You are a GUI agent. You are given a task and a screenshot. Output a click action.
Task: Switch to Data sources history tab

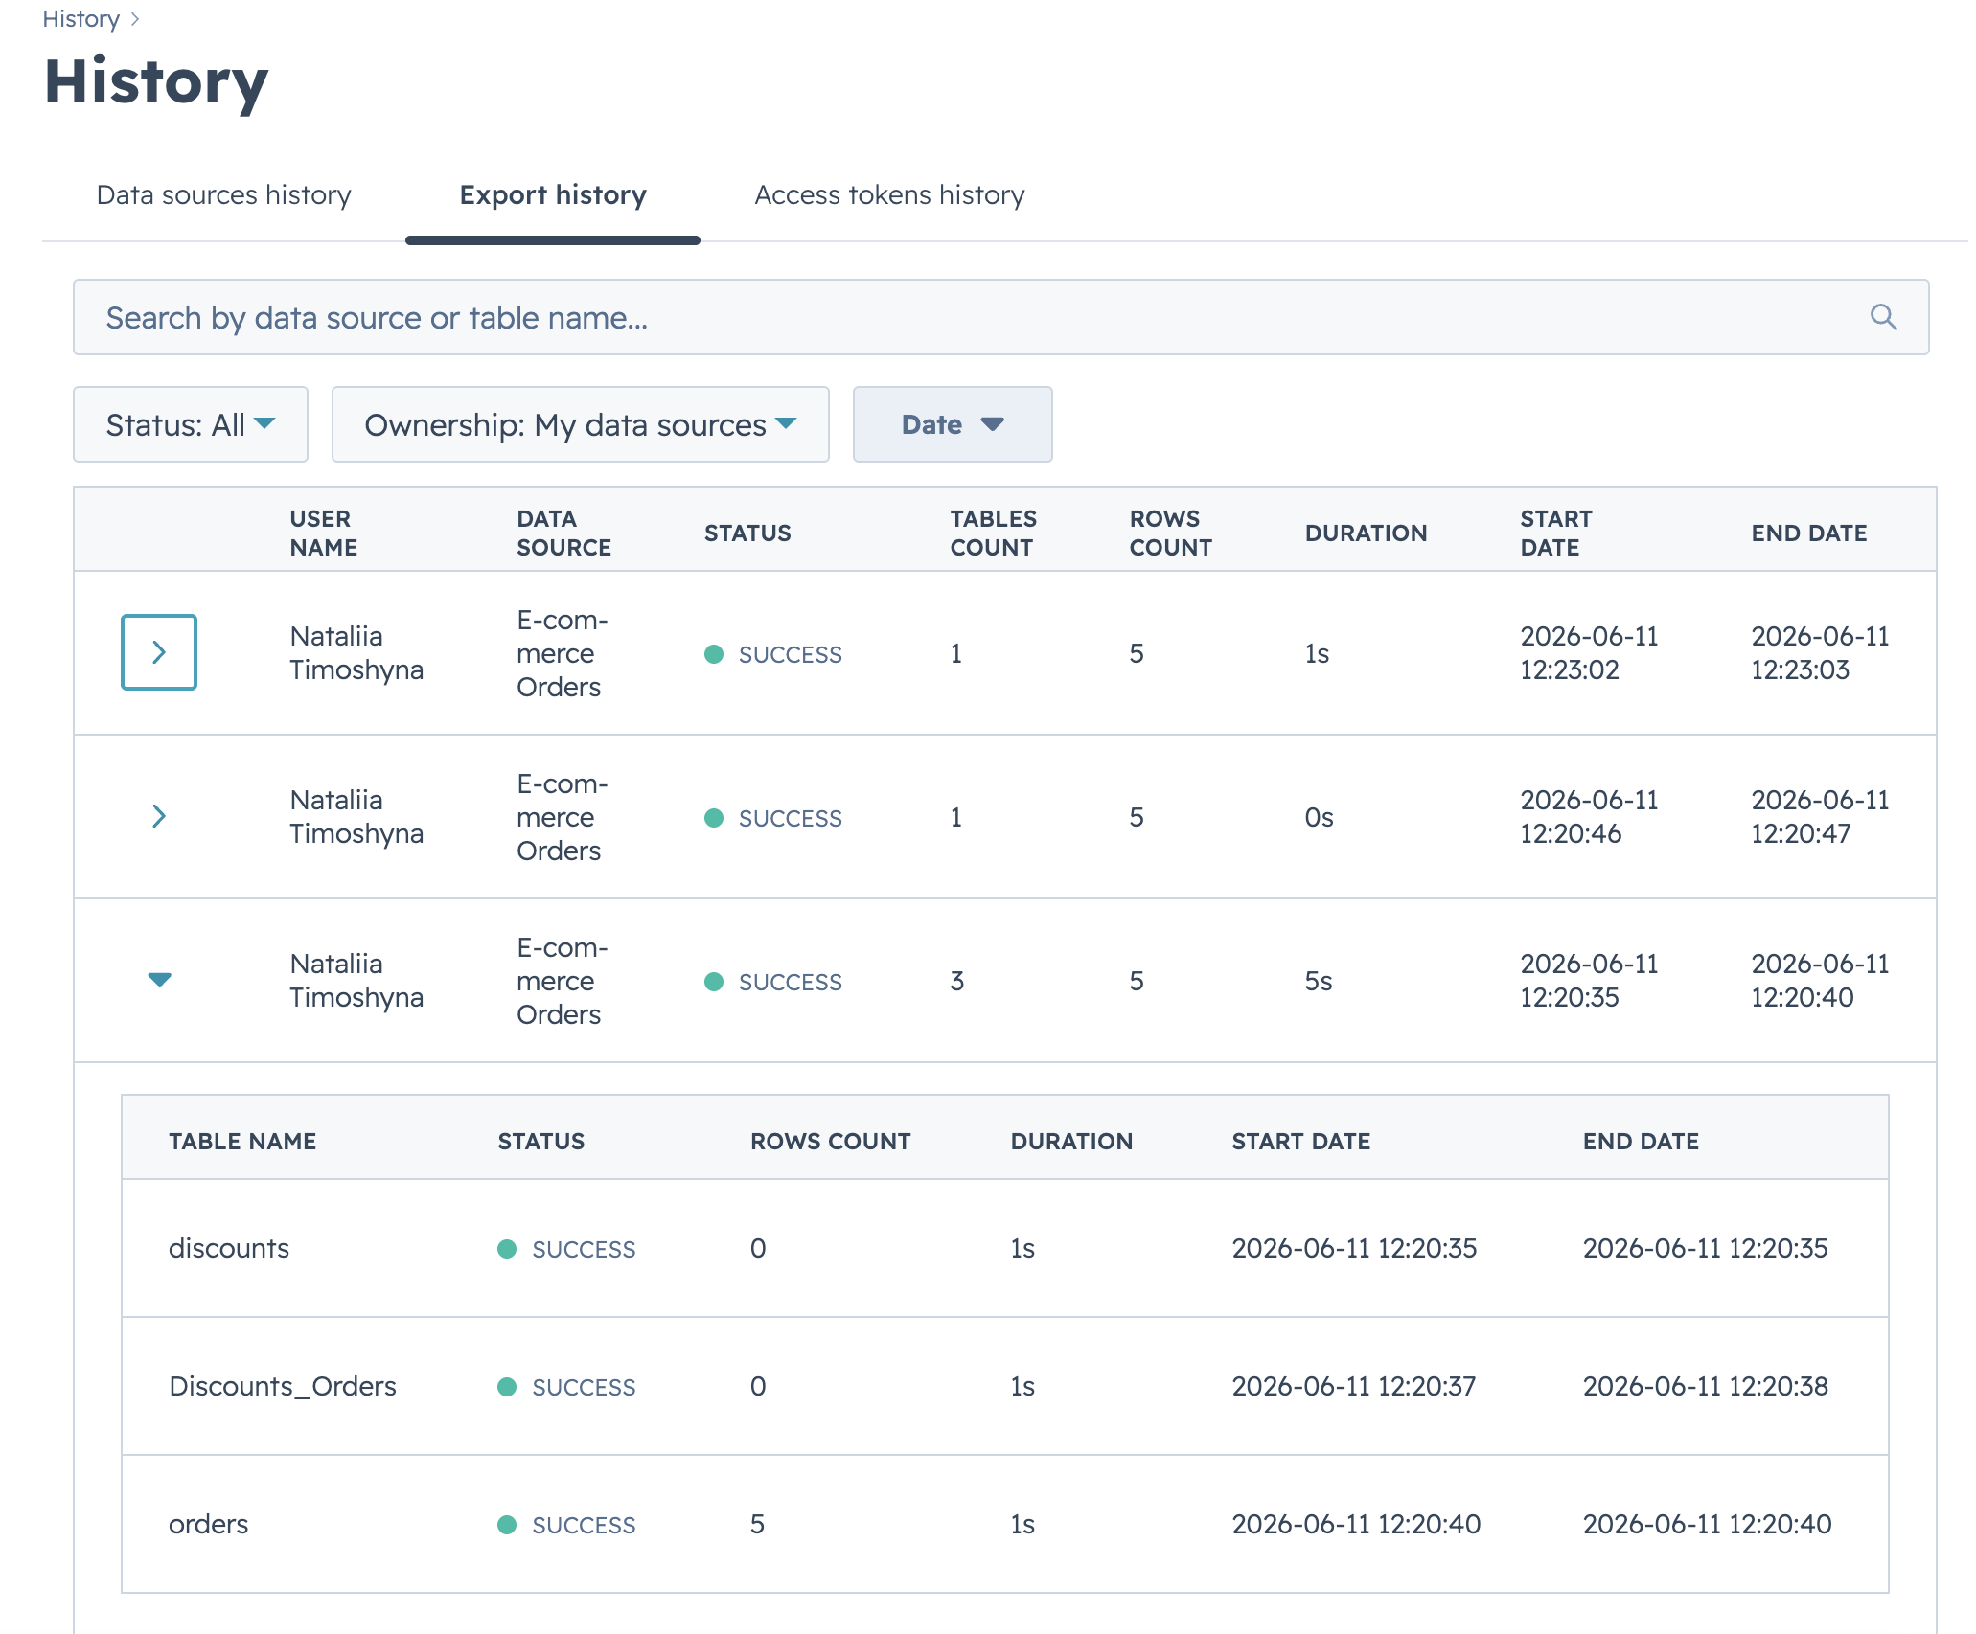[x=224, y=194]
